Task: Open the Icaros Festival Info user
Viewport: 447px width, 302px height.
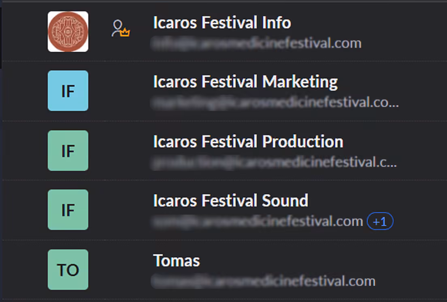Action: click(x=222, y=23)
